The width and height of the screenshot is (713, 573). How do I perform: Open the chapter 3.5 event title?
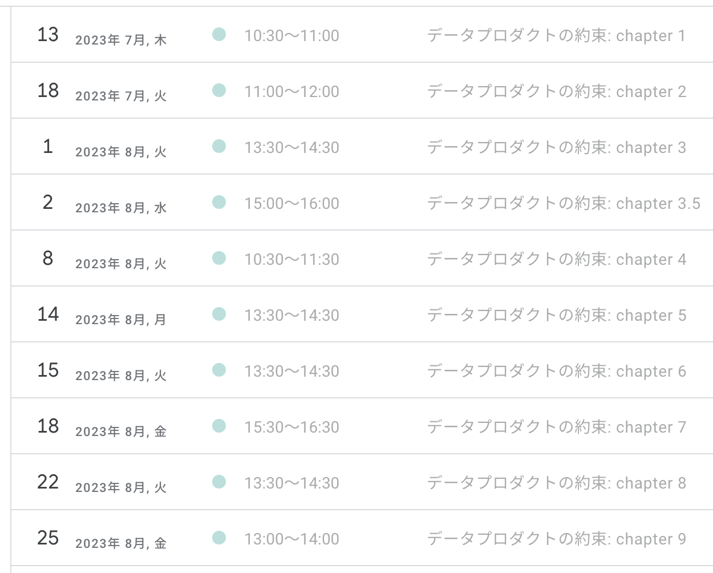(563, 203)
